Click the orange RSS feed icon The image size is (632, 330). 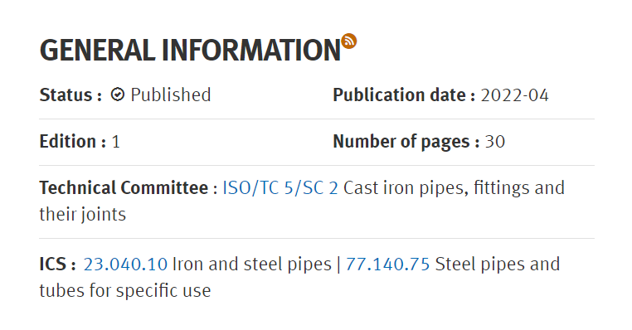pyautogui.click(x=348, y=41)
